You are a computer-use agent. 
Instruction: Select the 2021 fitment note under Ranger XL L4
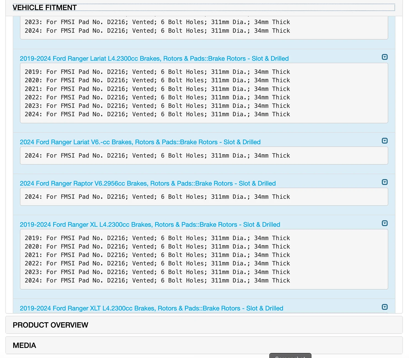[x=157, y=255]
